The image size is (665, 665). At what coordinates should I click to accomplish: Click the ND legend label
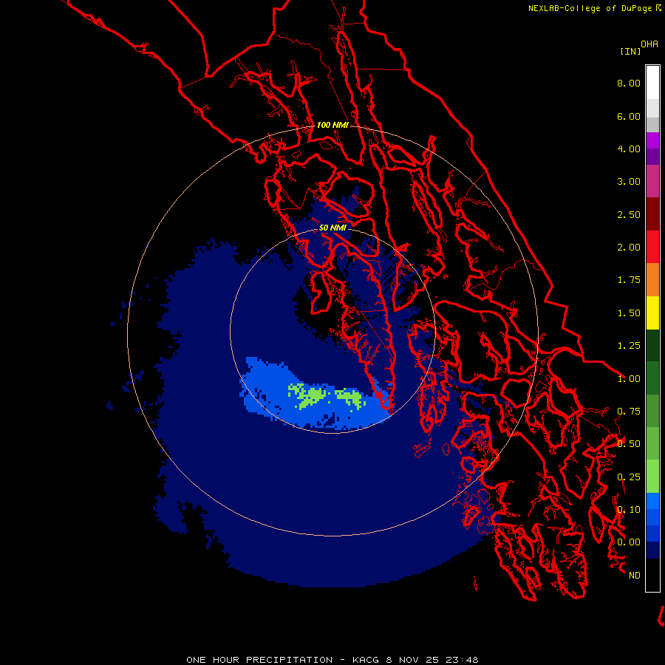coord(634,576)
